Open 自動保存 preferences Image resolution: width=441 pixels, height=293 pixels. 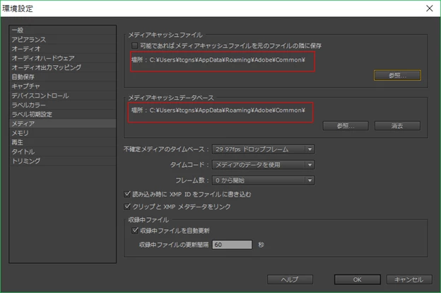pos(62,76)
